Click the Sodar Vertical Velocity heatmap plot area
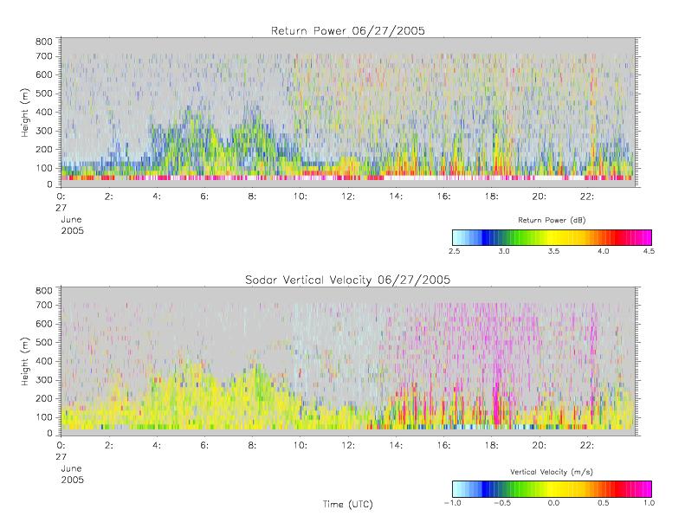The height and width of the screenshot is (529, 685). click(x=348, y=361)
